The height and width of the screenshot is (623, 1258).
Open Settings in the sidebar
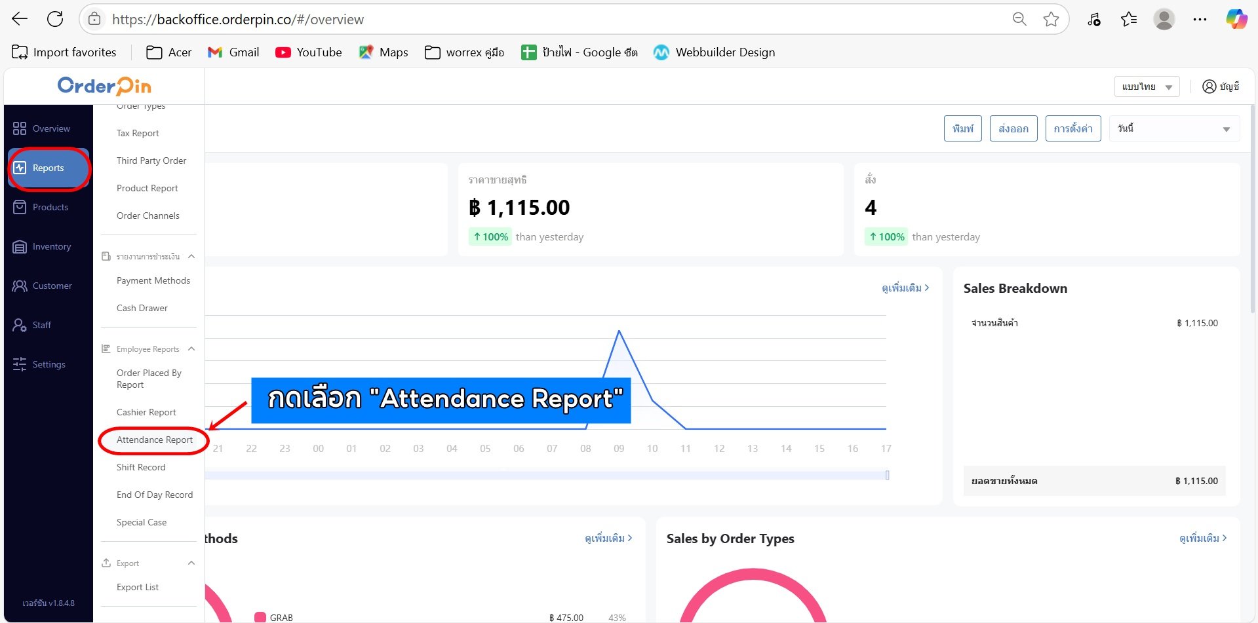coord(49,364)
